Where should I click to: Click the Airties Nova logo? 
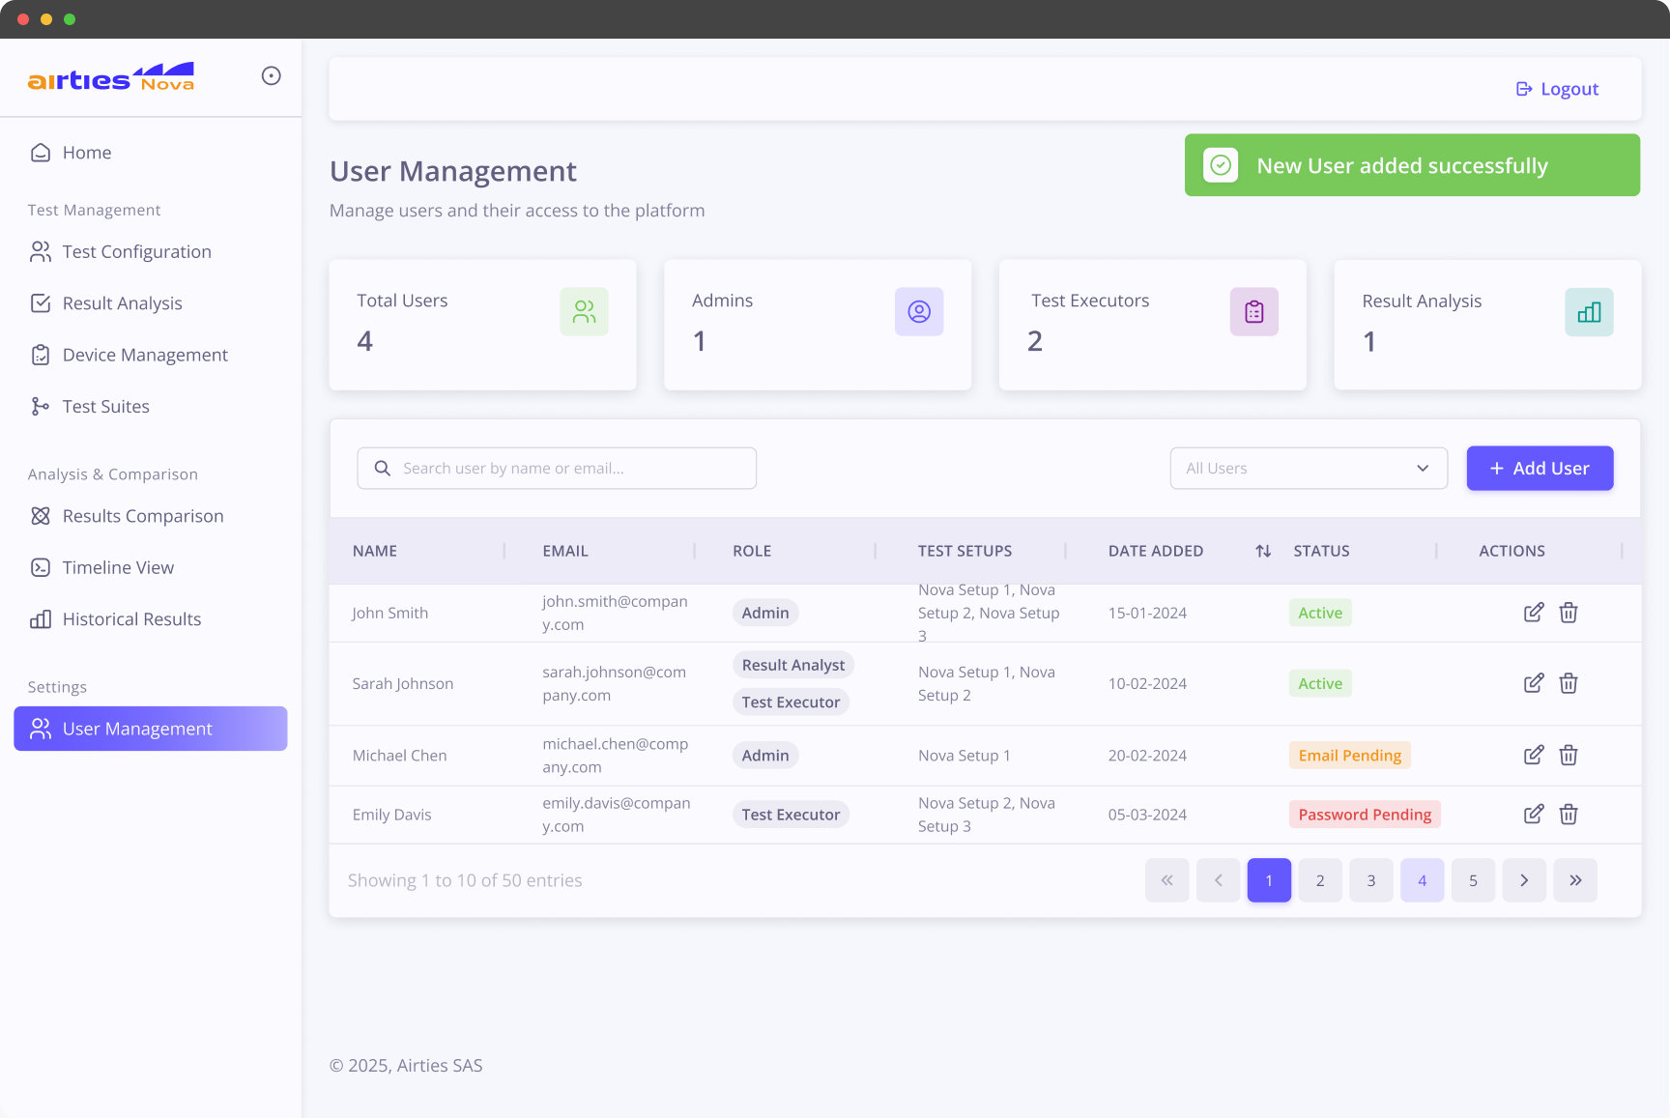tap(111, 76)
